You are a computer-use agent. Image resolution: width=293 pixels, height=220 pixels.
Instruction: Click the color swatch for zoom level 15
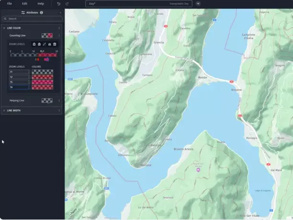pyautogui.click(x=42, y=82)
